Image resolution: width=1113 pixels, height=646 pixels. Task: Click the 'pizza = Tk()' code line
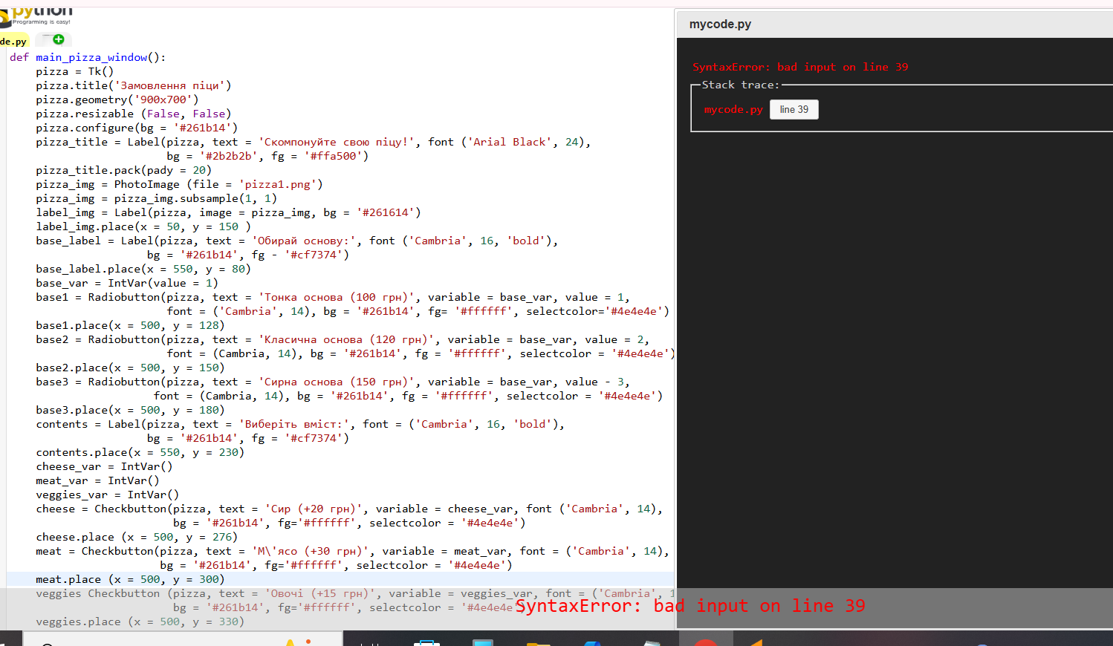pyautogui.click(x=75, y=71)
